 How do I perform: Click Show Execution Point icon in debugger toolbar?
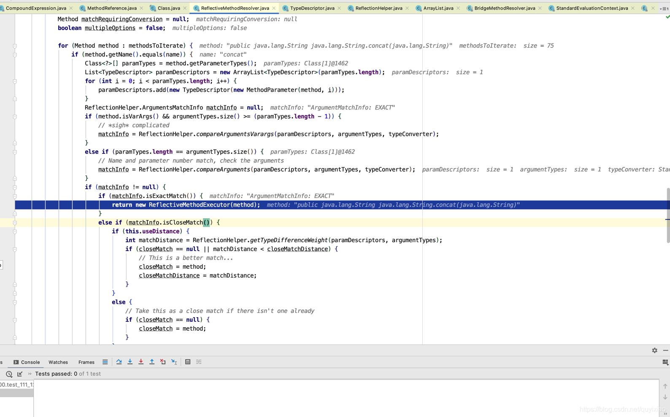pos(105,362)
